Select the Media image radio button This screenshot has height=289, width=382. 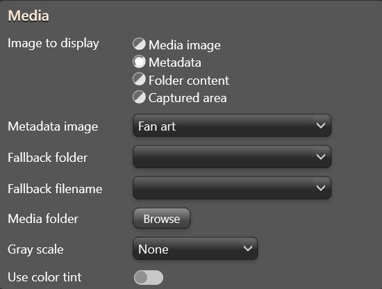139,44
